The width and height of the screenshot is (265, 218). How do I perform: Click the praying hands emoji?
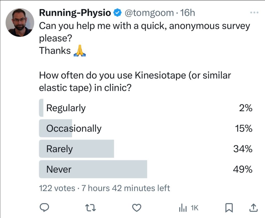click(80, 51)
